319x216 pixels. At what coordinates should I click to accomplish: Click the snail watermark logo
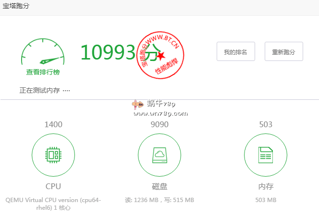[x=138, y=104]
